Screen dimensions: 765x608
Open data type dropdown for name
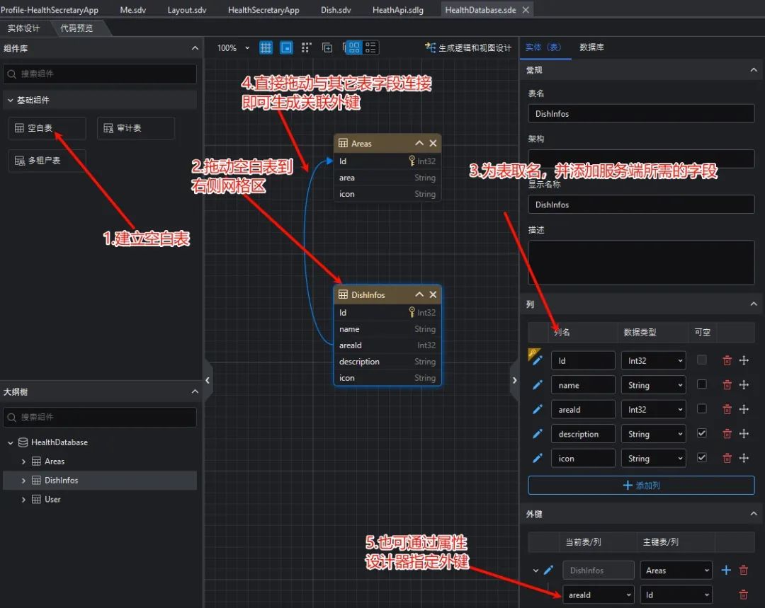coord(653,385)
